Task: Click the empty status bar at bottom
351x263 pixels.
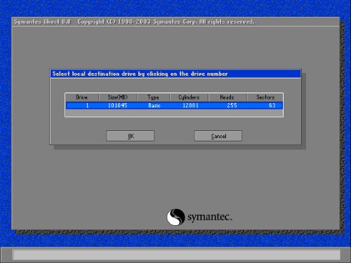Action: pyautogui.click(x=176, y=255)
